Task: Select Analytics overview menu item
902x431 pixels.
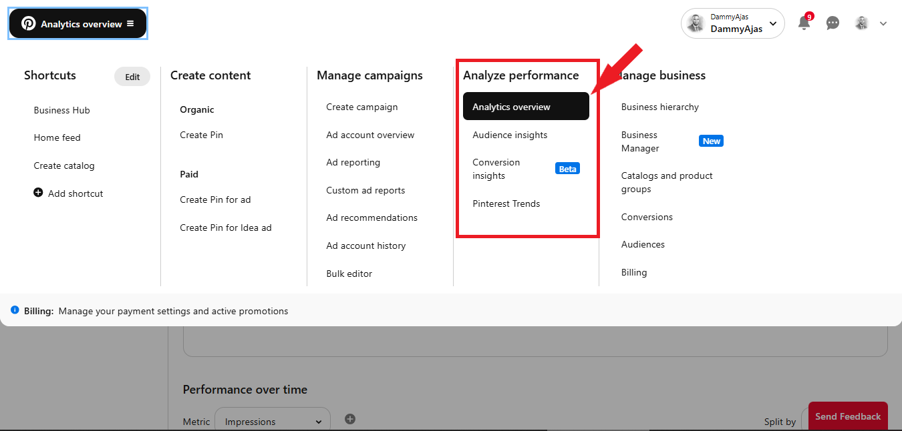Action: click(x=526, y=106)
